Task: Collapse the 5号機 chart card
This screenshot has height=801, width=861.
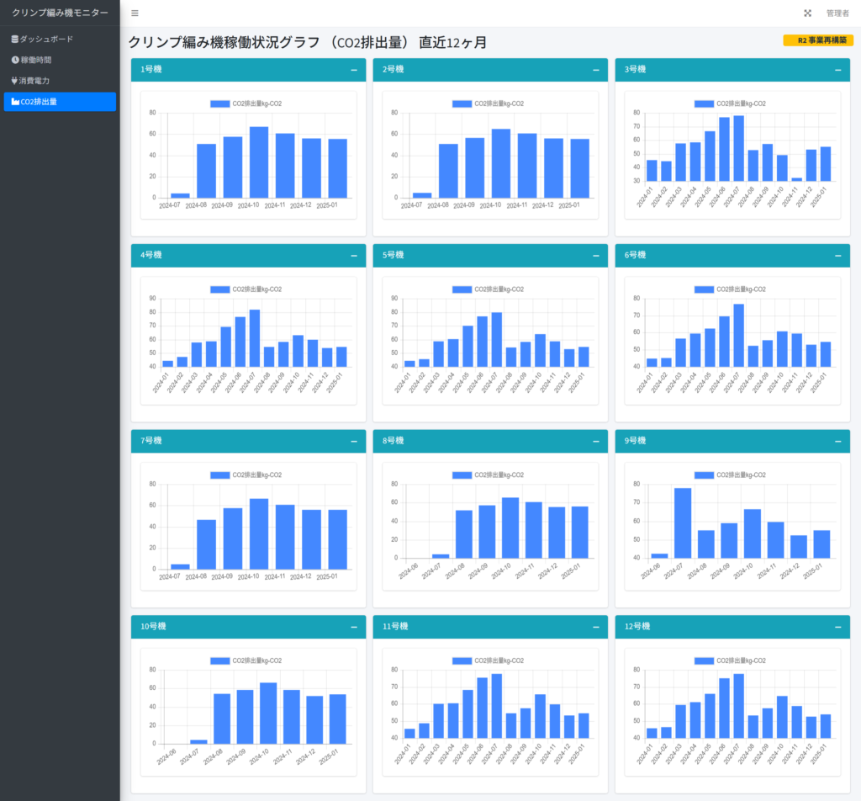Action: [x=596, y=256]
